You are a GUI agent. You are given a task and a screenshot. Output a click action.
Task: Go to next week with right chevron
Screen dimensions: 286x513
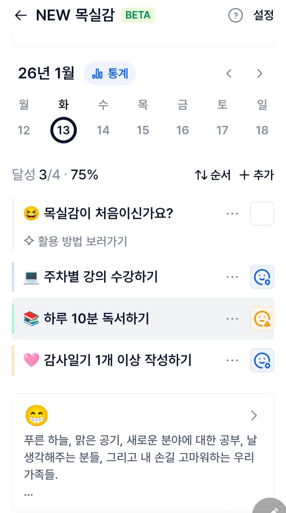260,74
